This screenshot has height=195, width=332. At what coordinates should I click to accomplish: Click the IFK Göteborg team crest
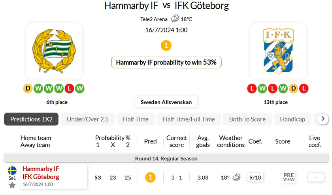pyautogui.click(x=278, y=51)
